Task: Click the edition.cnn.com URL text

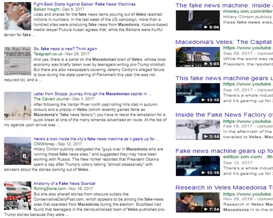Action: pos(248,157)
